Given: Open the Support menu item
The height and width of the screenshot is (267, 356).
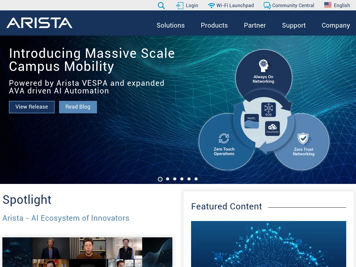Looking at the screenshot, I should [294, 25].
